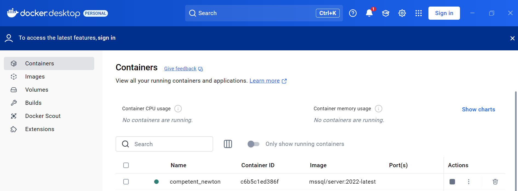Minimize the Docker Desktop window

[473, 13]
